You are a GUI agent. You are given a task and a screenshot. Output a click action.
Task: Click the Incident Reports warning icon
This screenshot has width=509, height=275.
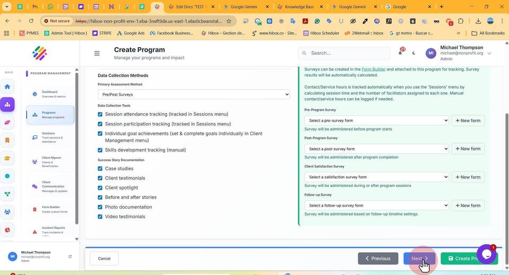[34, 232]
